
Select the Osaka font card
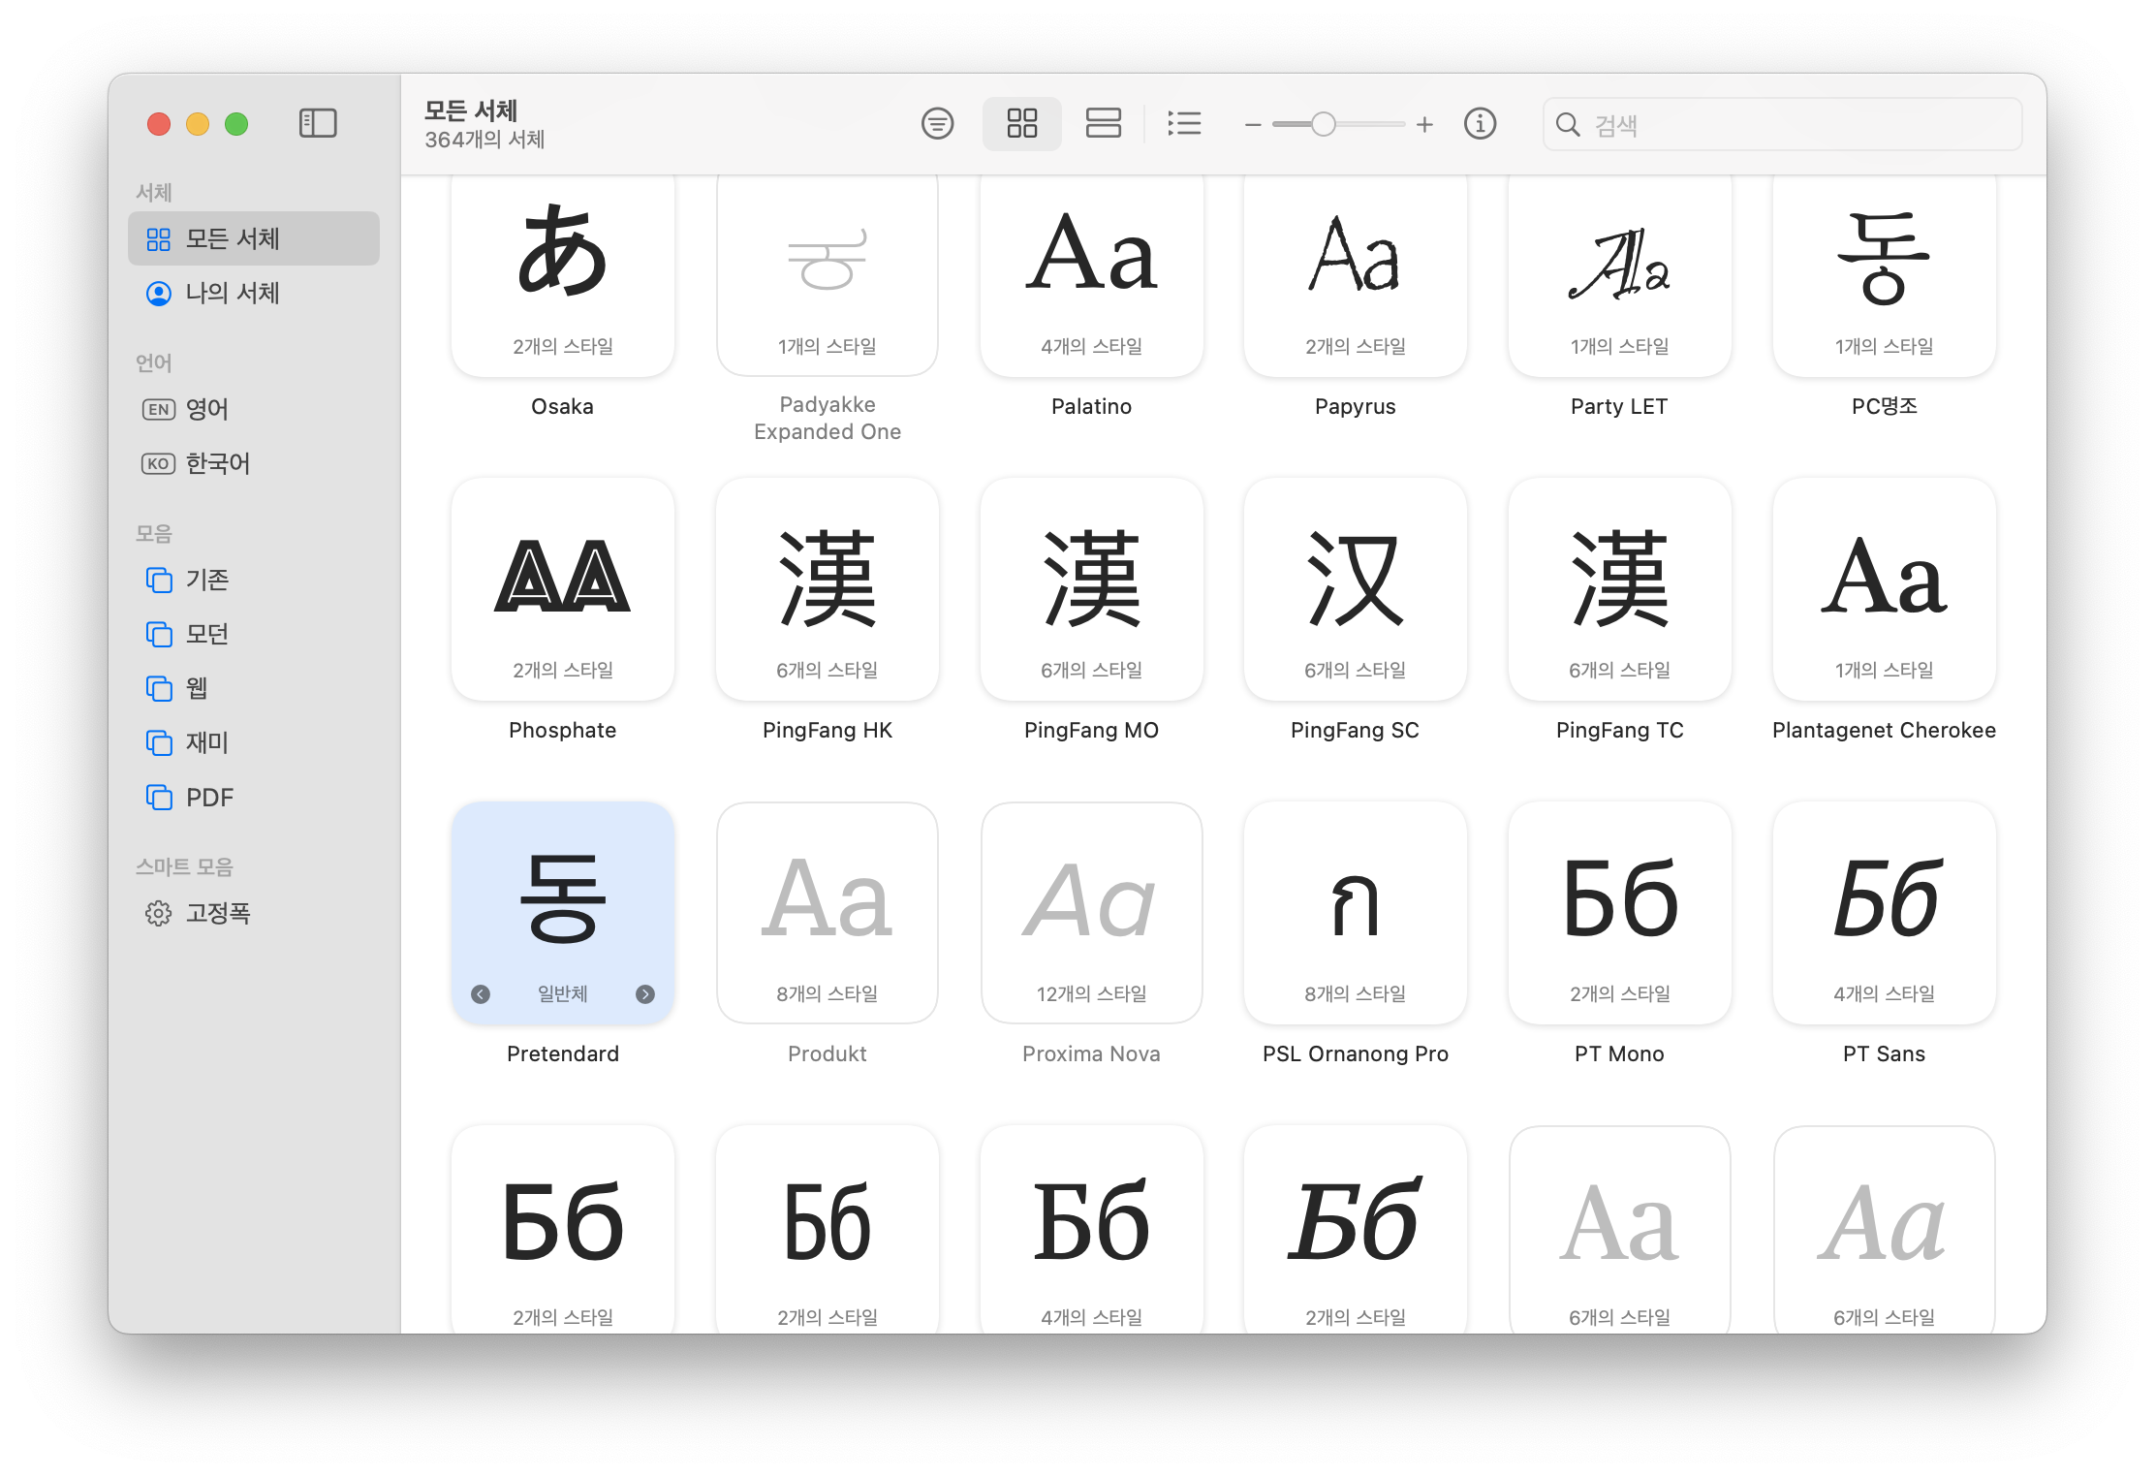click(x=563, y=276)
